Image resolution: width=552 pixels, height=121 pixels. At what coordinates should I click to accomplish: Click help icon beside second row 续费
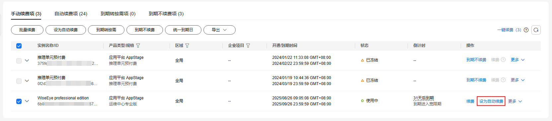point(503,80)
